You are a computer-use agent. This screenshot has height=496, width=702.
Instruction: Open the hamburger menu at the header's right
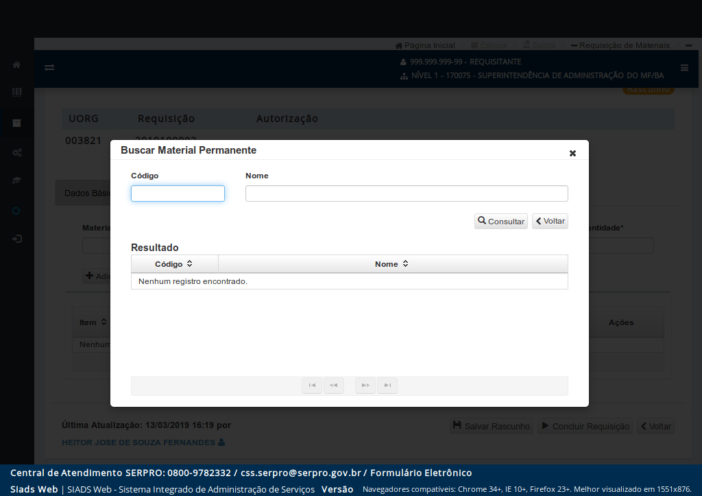(684, 68)
